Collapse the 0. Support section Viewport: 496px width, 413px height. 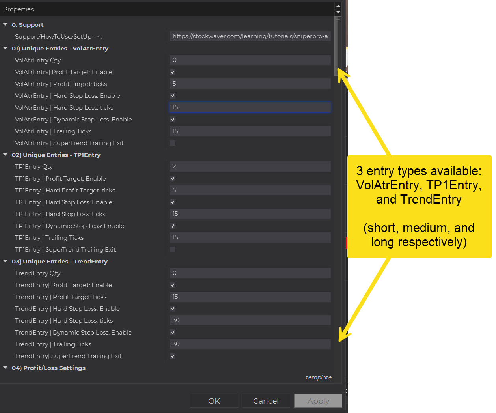(6, 24)
